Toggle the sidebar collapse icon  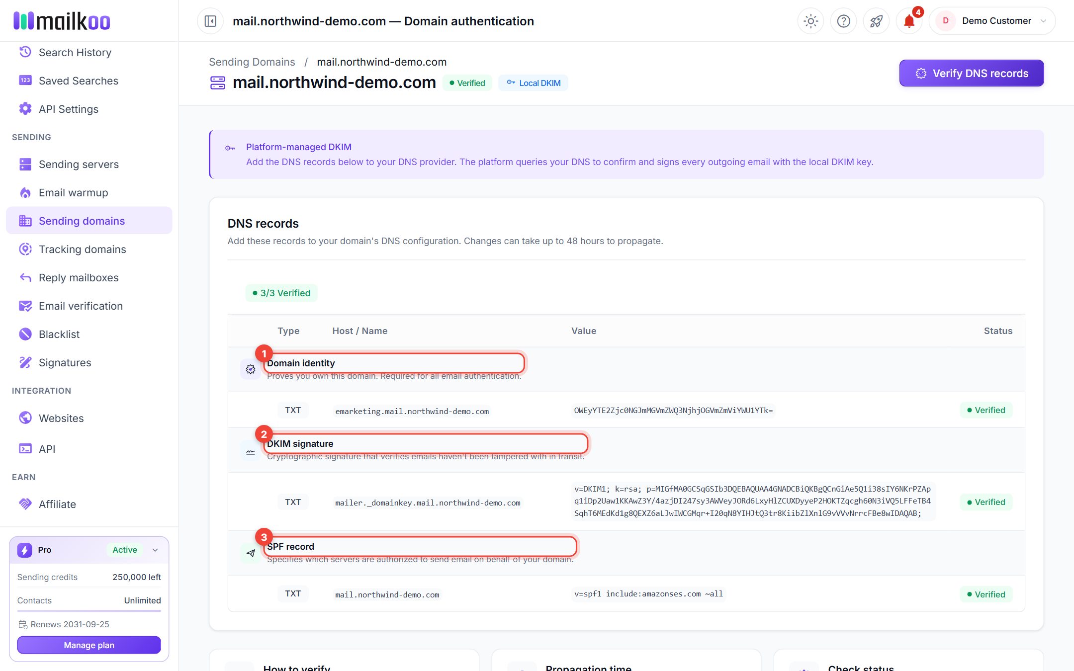pyautogui.click(x=210, y=21)
